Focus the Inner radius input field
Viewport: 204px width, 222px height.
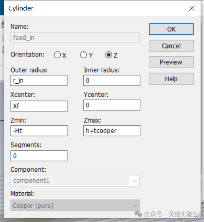(x=112, y=80)
